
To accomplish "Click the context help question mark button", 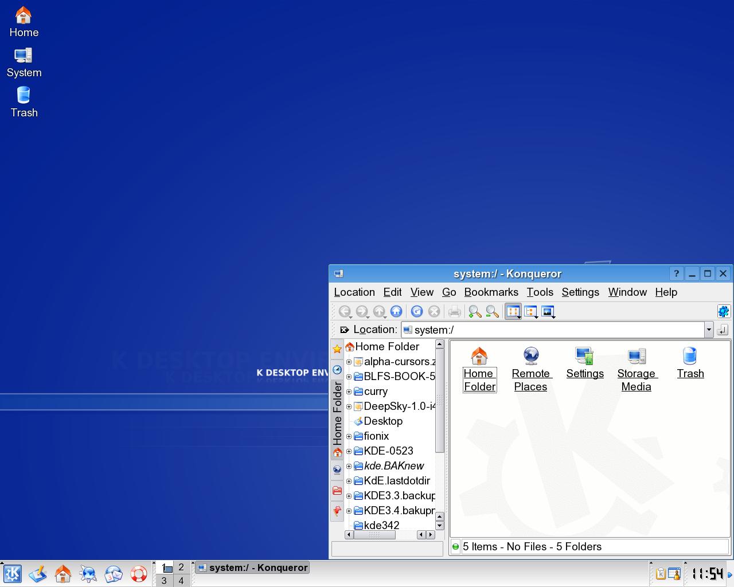I will [676, 273].
